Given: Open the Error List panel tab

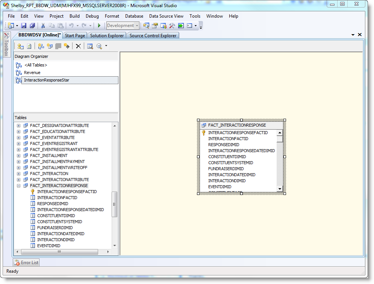Looking at the screenshot, I should coord(26,263).
